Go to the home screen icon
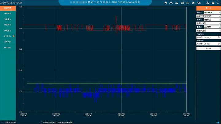Image resolution: width=221 pixels, height=124 pixels. point(166,3)
